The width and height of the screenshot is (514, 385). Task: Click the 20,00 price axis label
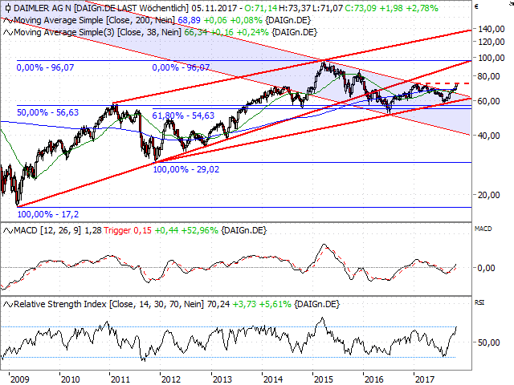[x=489, y=195]
